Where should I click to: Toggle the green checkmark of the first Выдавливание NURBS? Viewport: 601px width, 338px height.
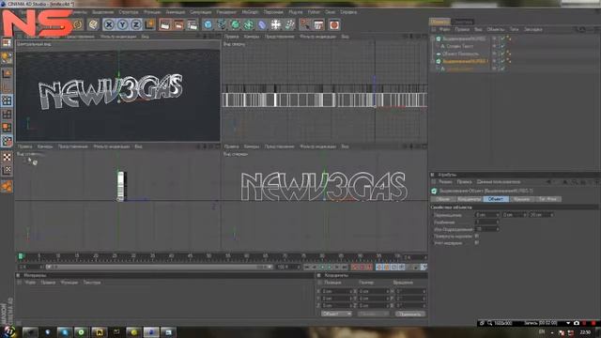502,38
